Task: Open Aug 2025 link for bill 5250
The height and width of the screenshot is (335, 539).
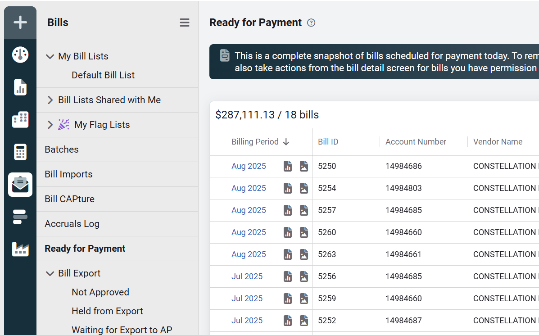Action: click(249, 166)
